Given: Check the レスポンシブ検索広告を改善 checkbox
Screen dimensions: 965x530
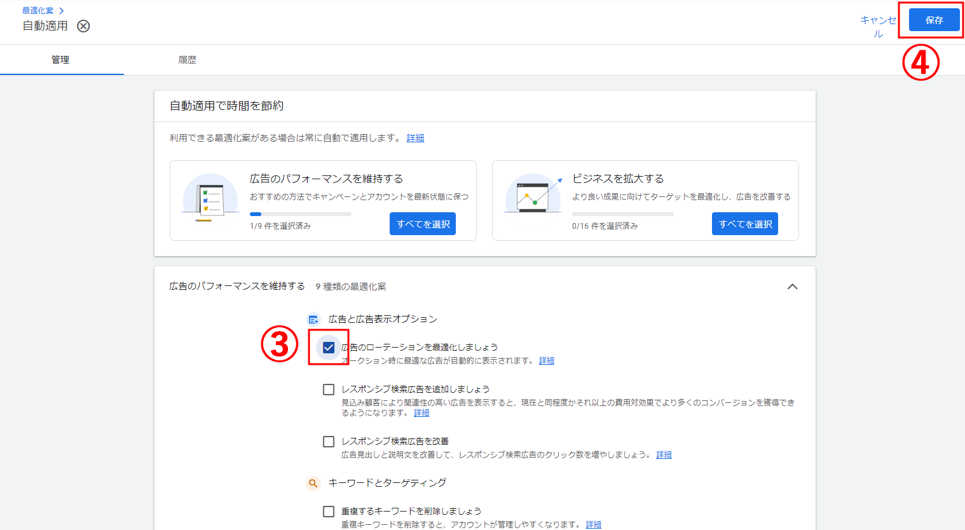Looking at the screenshot, I should point(329,442).
